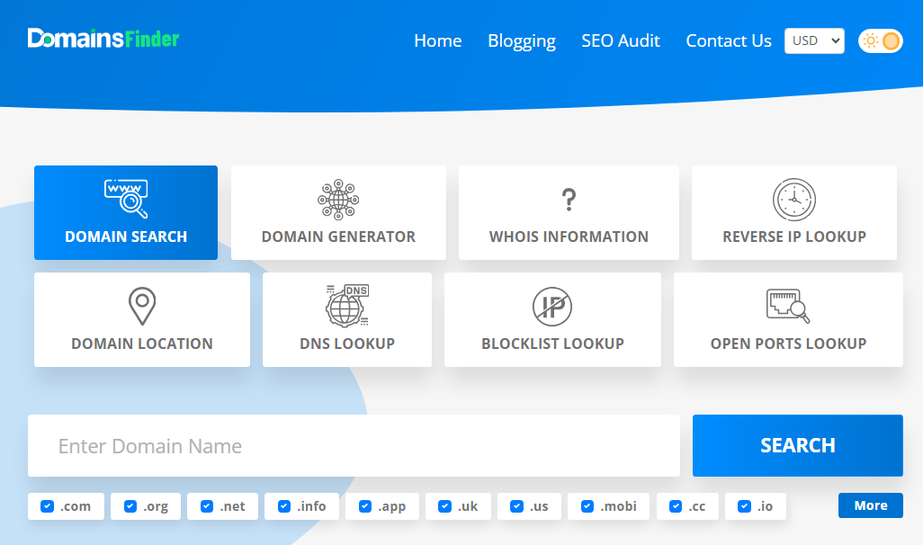Go to the Blogging menu item
The height and width of the screenshot is (545, 923).
click(521, 40)
